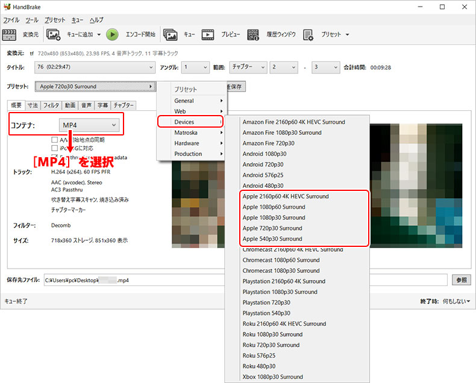Select the Devices preset category
The width and height of the screenshot is (476, 383).
pos(190,122)
